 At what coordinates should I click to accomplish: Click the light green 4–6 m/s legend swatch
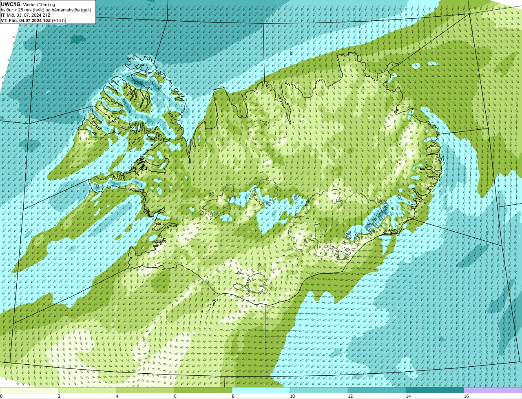145,390
